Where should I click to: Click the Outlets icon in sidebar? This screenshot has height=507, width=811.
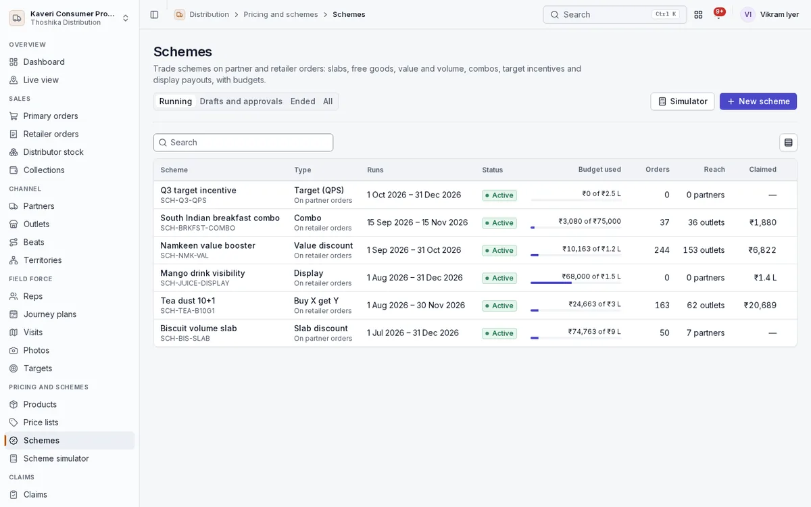14,224
